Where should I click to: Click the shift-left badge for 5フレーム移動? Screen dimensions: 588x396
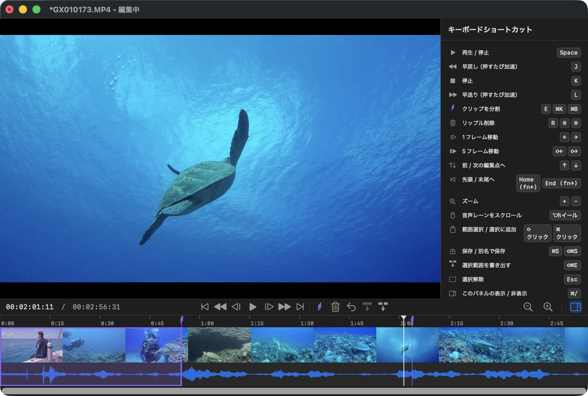[559, 151]
